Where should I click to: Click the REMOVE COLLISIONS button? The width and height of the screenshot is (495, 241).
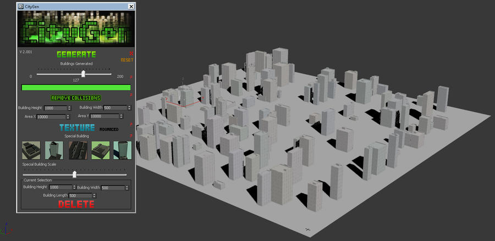pyautogui.click(x=76, y=98)
